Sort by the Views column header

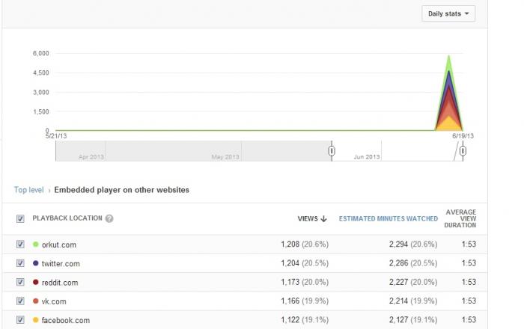(308, 219)
